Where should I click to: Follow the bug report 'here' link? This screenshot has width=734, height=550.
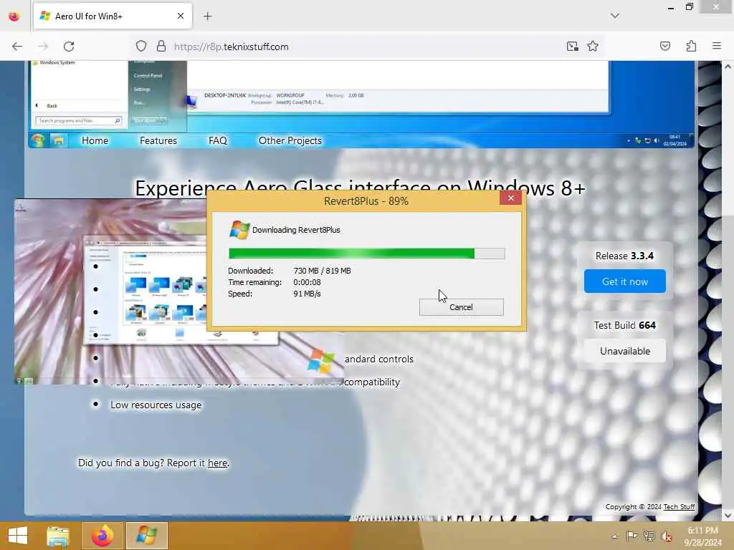(218, 463)
